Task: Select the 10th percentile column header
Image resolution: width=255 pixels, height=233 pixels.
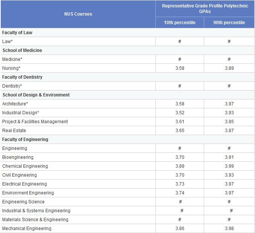Action: pos(180,23)
